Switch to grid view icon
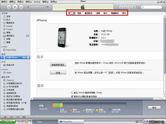Image resolution: width=166 pixels, height=124 pixels. tap(130, 7)
